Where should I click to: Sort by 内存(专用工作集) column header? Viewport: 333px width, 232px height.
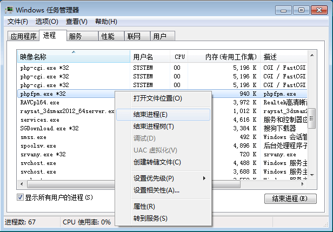point(224,57)
